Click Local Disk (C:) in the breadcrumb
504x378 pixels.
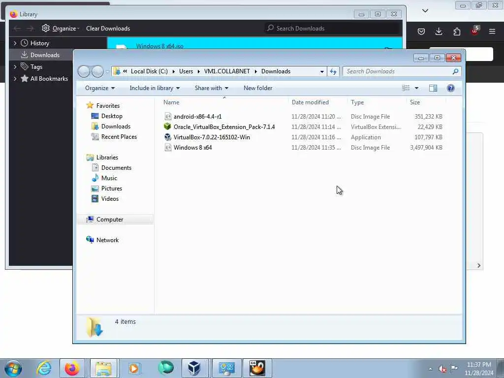[x=149, y=71]
